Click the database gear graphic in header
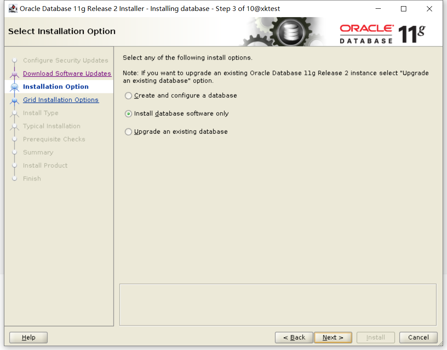This screenshot has height=350, width=447. point(290,32)
